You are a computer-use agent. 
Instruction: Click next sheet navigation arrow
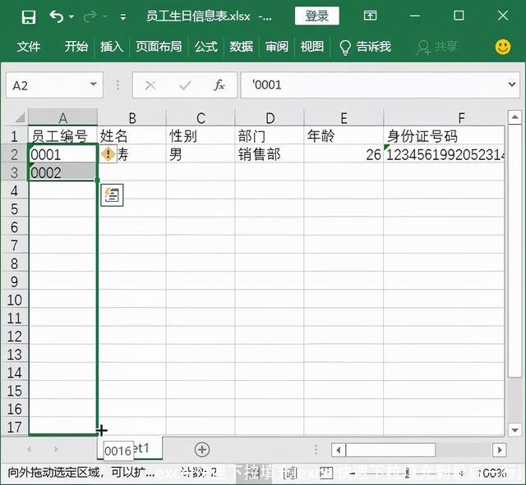coord(56,449)
